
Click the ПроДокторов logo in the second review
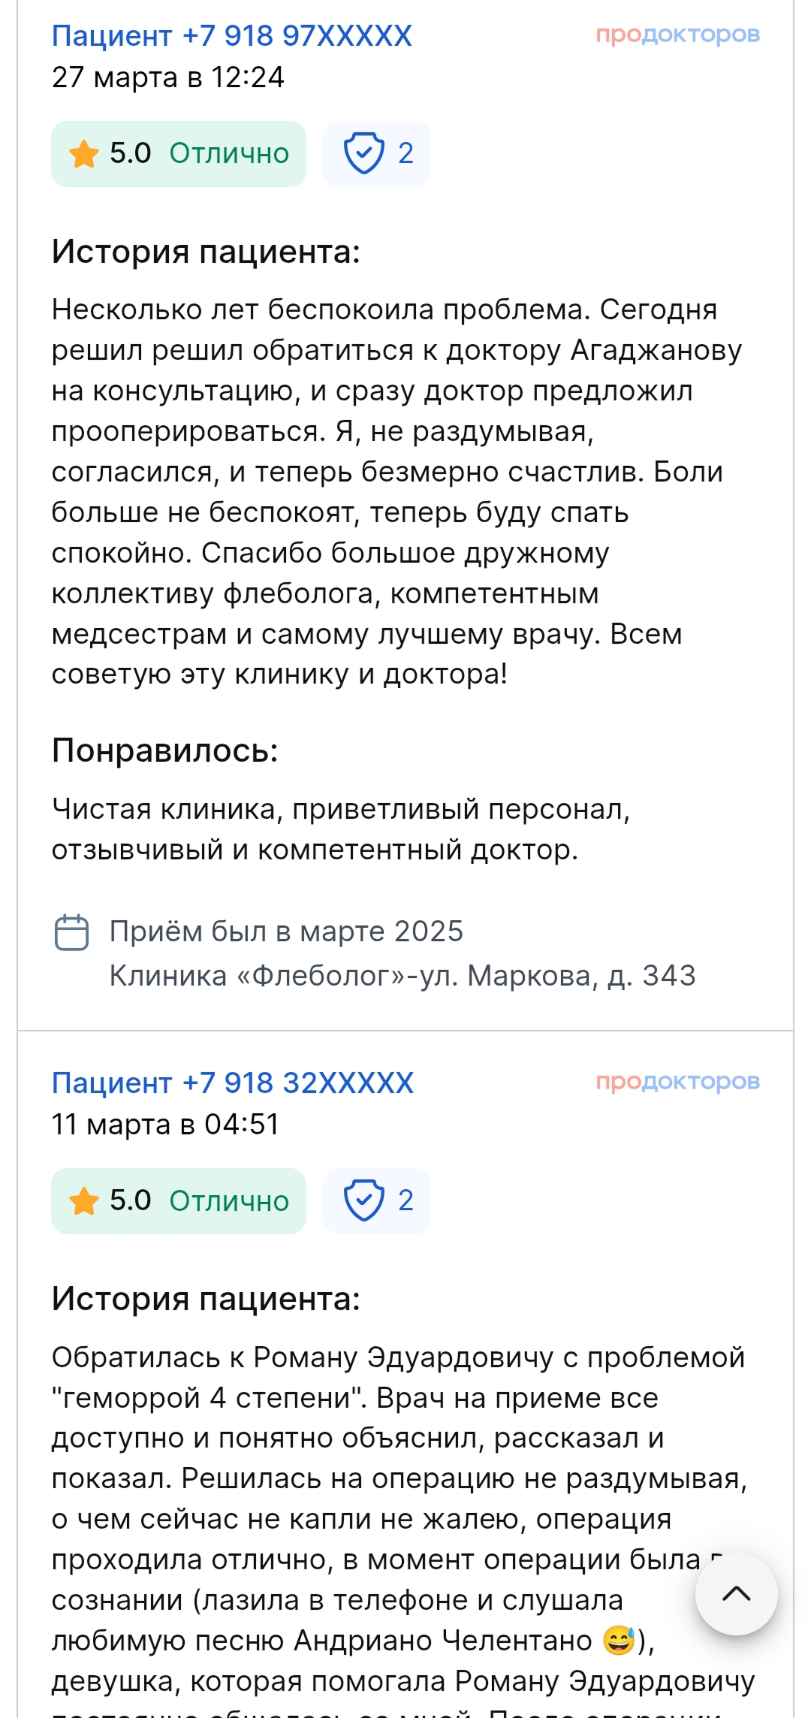point(677,1082)
